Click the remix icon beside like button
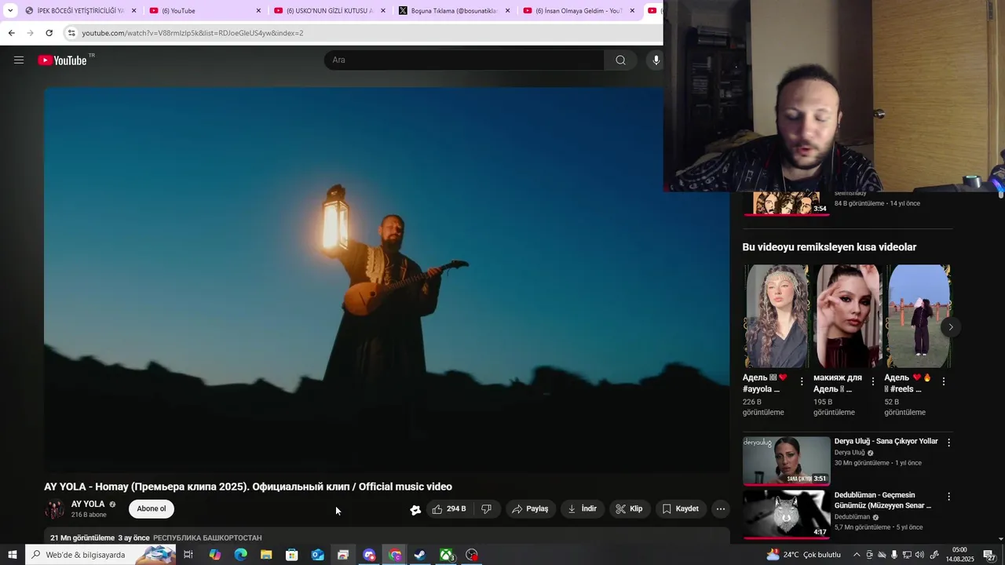The width and height of the screenshot is (1005, 565). [x=415, y=509]
